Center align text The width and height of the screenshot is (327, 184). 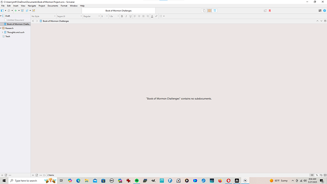coord(139,16)
